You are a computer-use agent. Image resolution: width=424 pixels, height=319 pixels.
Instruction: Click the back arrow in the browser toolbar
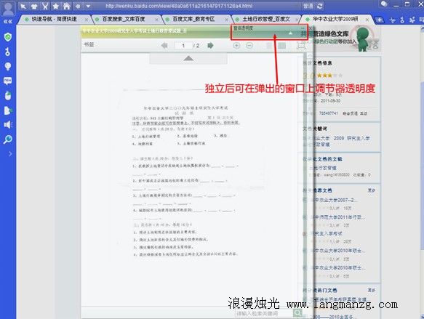point(78,6)
